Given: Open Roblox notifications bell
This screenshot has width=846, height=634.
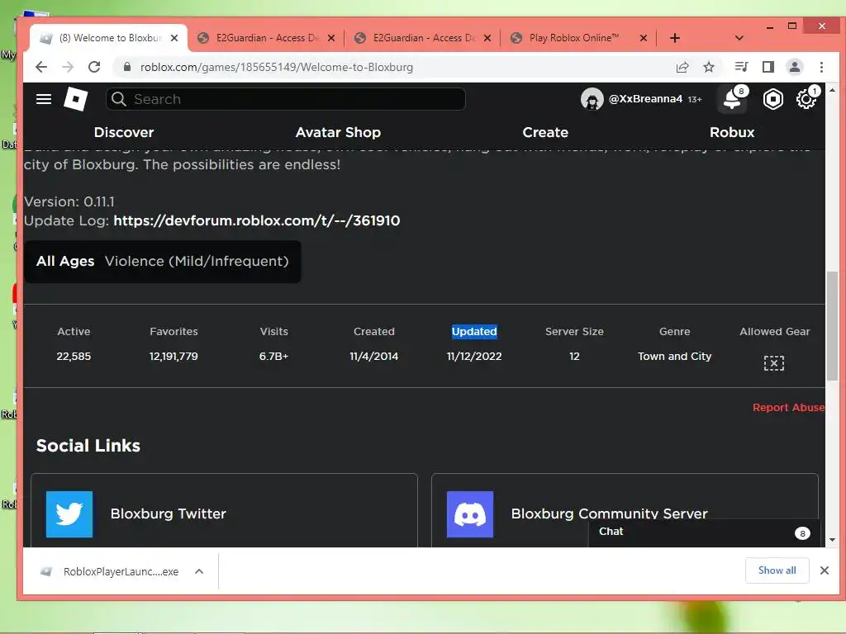Looking at the screenshot, I should click(732, 99).
